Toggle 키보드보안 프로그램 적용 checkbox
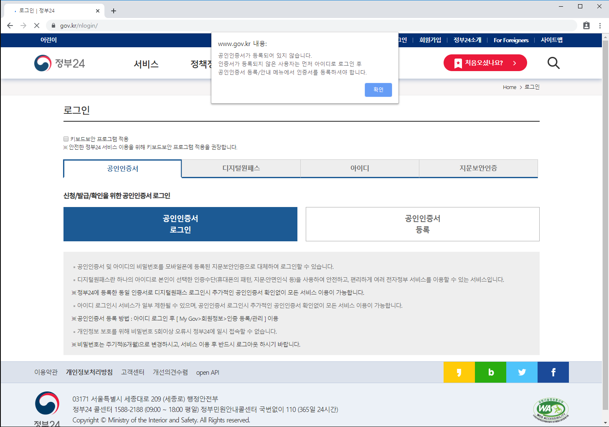609x427 pixels. coord(66,139)
